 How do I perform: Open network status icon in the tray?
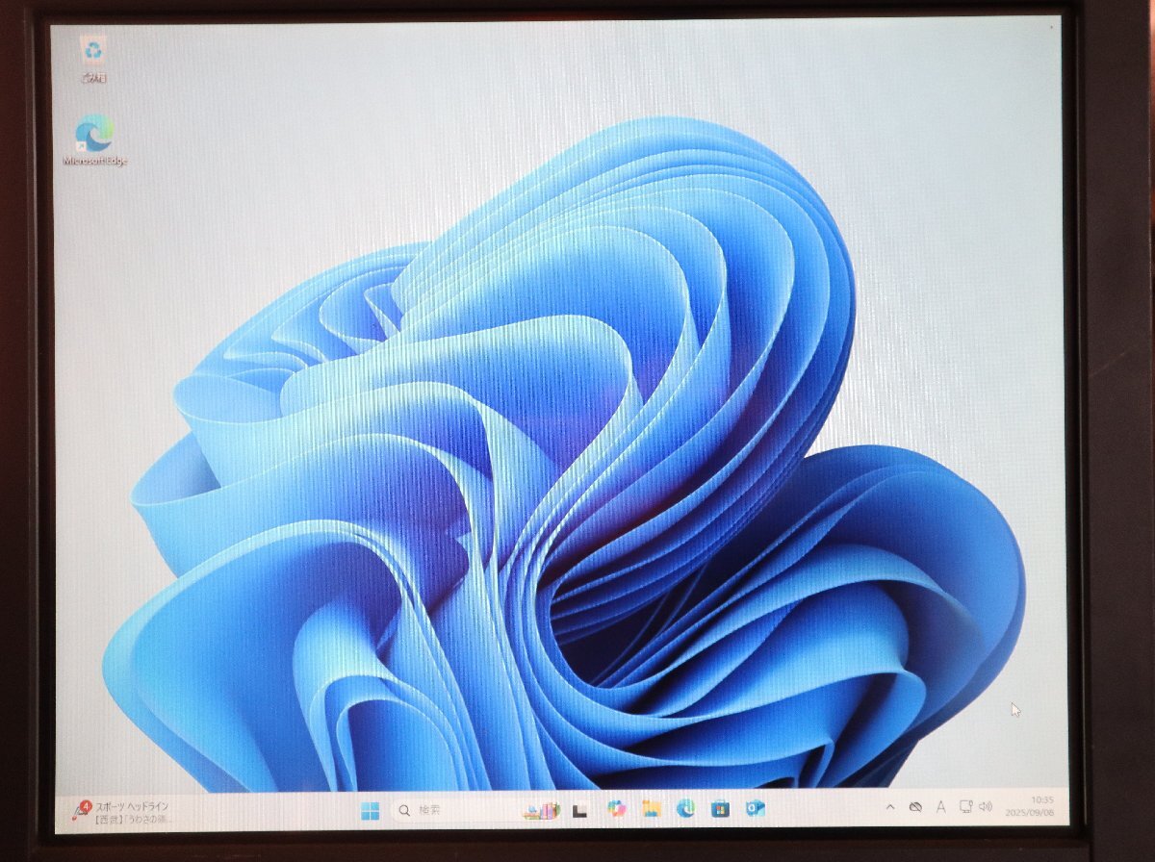[x=965, y=806]
